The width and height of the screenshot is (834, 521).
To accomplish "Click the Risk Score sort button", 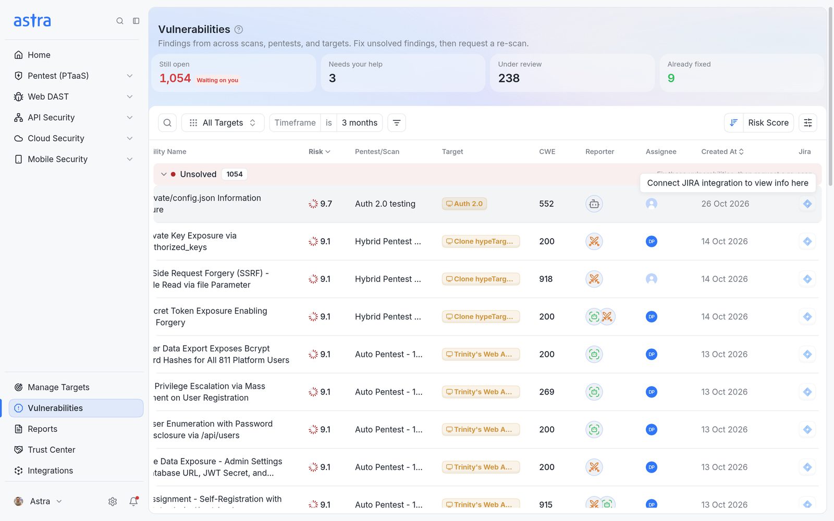I will click(x=768, y=123).
